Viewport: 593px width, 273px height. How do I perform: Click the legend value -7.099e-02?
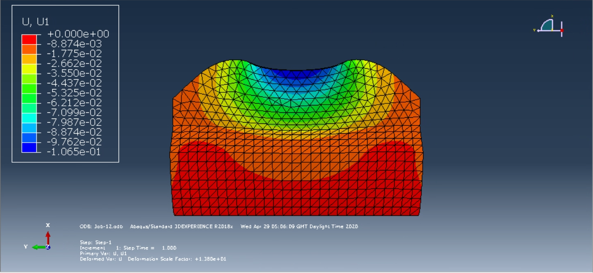coord(74,113)
